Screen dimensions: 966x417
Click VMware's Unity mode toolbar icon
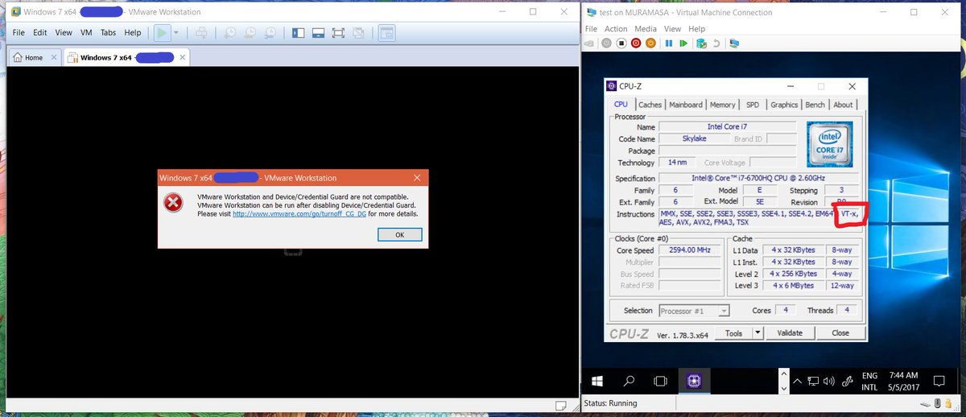(359, 33)
